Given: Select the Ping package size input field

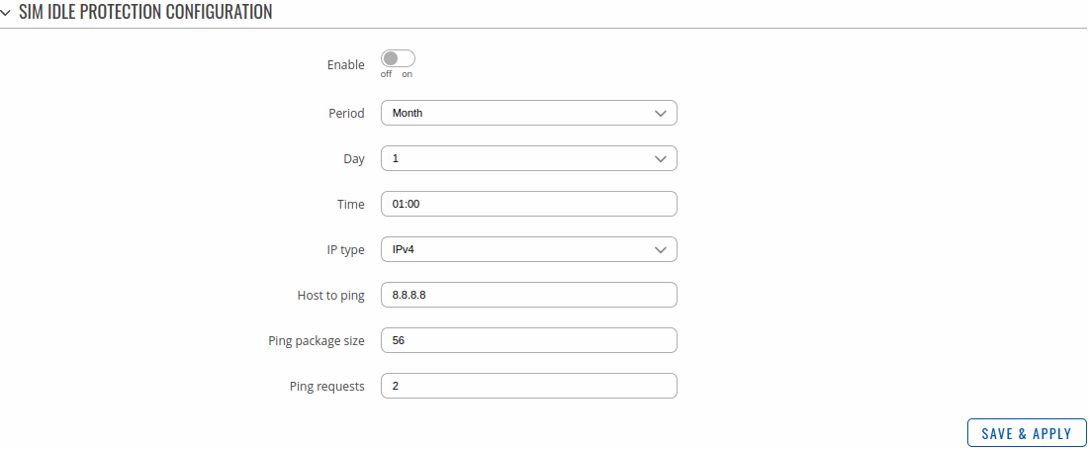Looking at the screenshot, I should [529, 340].
